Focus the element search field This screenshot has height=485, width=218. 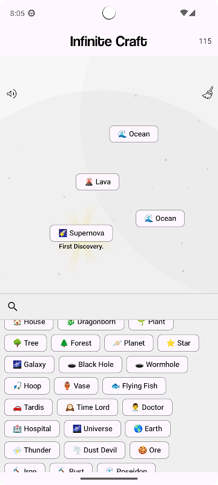coord(109,307)
